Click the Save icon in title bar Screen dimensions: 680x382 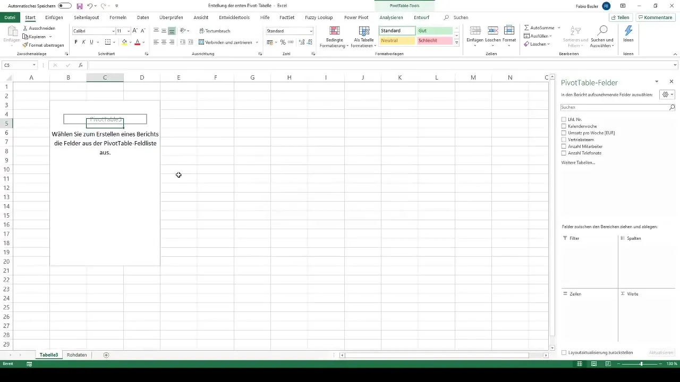pyautogui.click(x=80, y=6)
